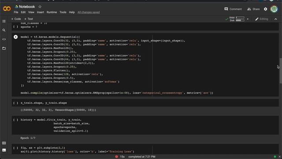Open the settings gear icon
The image size is (282, 159).
tap(265, 9)
